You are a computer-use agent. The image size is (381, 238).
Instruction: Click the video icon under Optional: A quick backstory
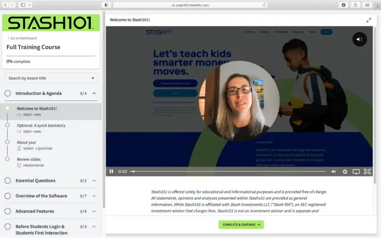coord(19,132)
